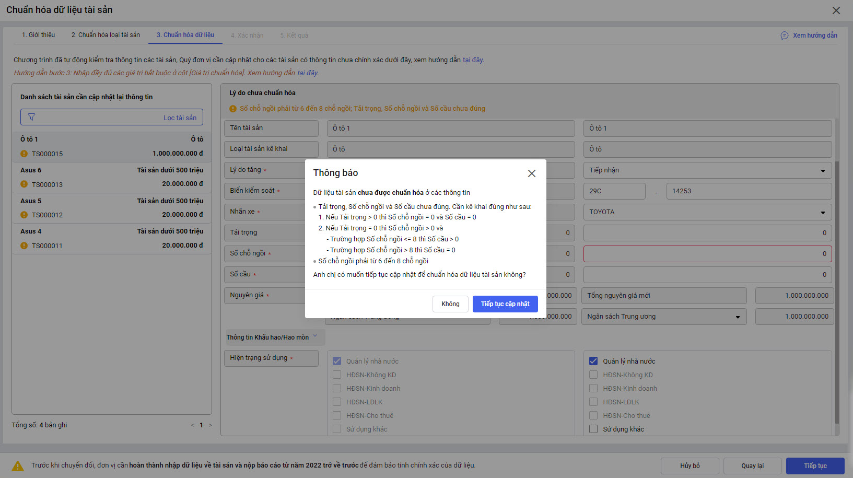Click the highlighted Số chỗ ngồi input field
This screenshot has width=853, height=478.
tap(707, 254)
